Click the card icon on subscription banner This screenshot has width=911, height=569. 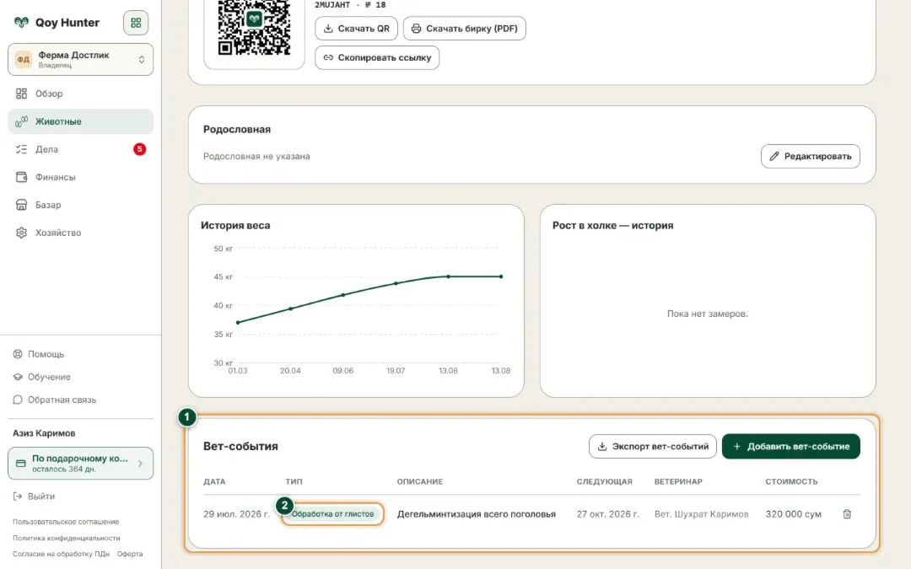[x=21, y=464]
